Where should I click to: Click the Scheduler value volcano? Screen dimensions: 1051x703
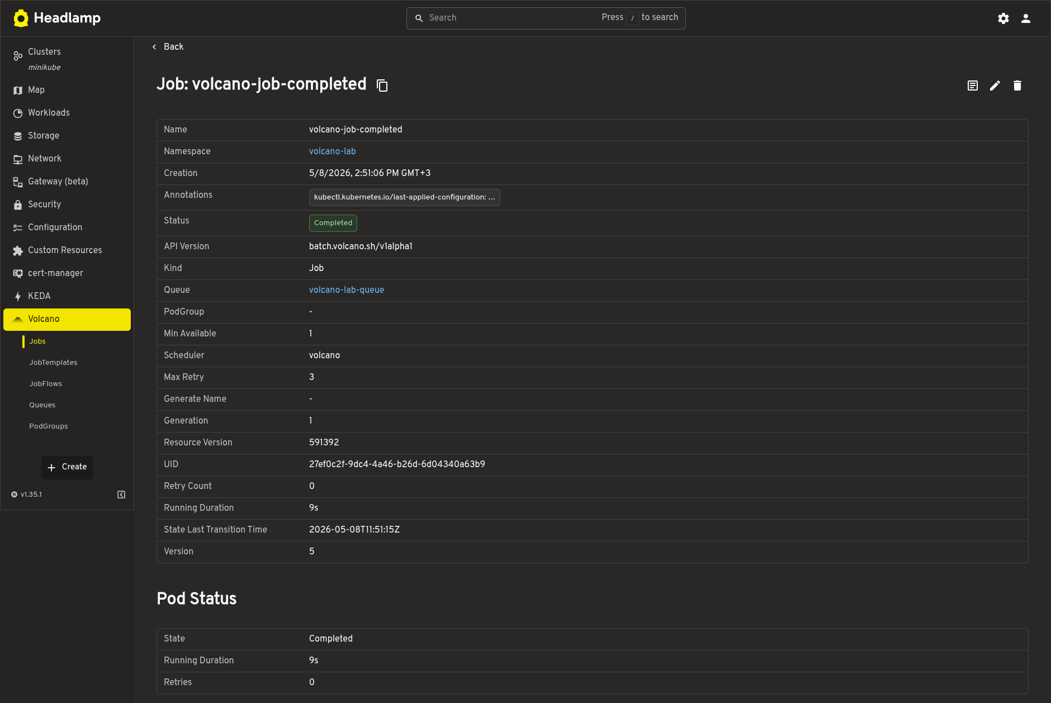click(x=324, y=355)
